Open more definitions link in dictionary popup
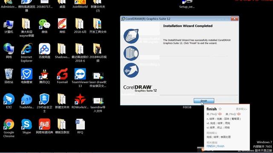The width and height of the screenshot is (273, 153). [241, 109]
